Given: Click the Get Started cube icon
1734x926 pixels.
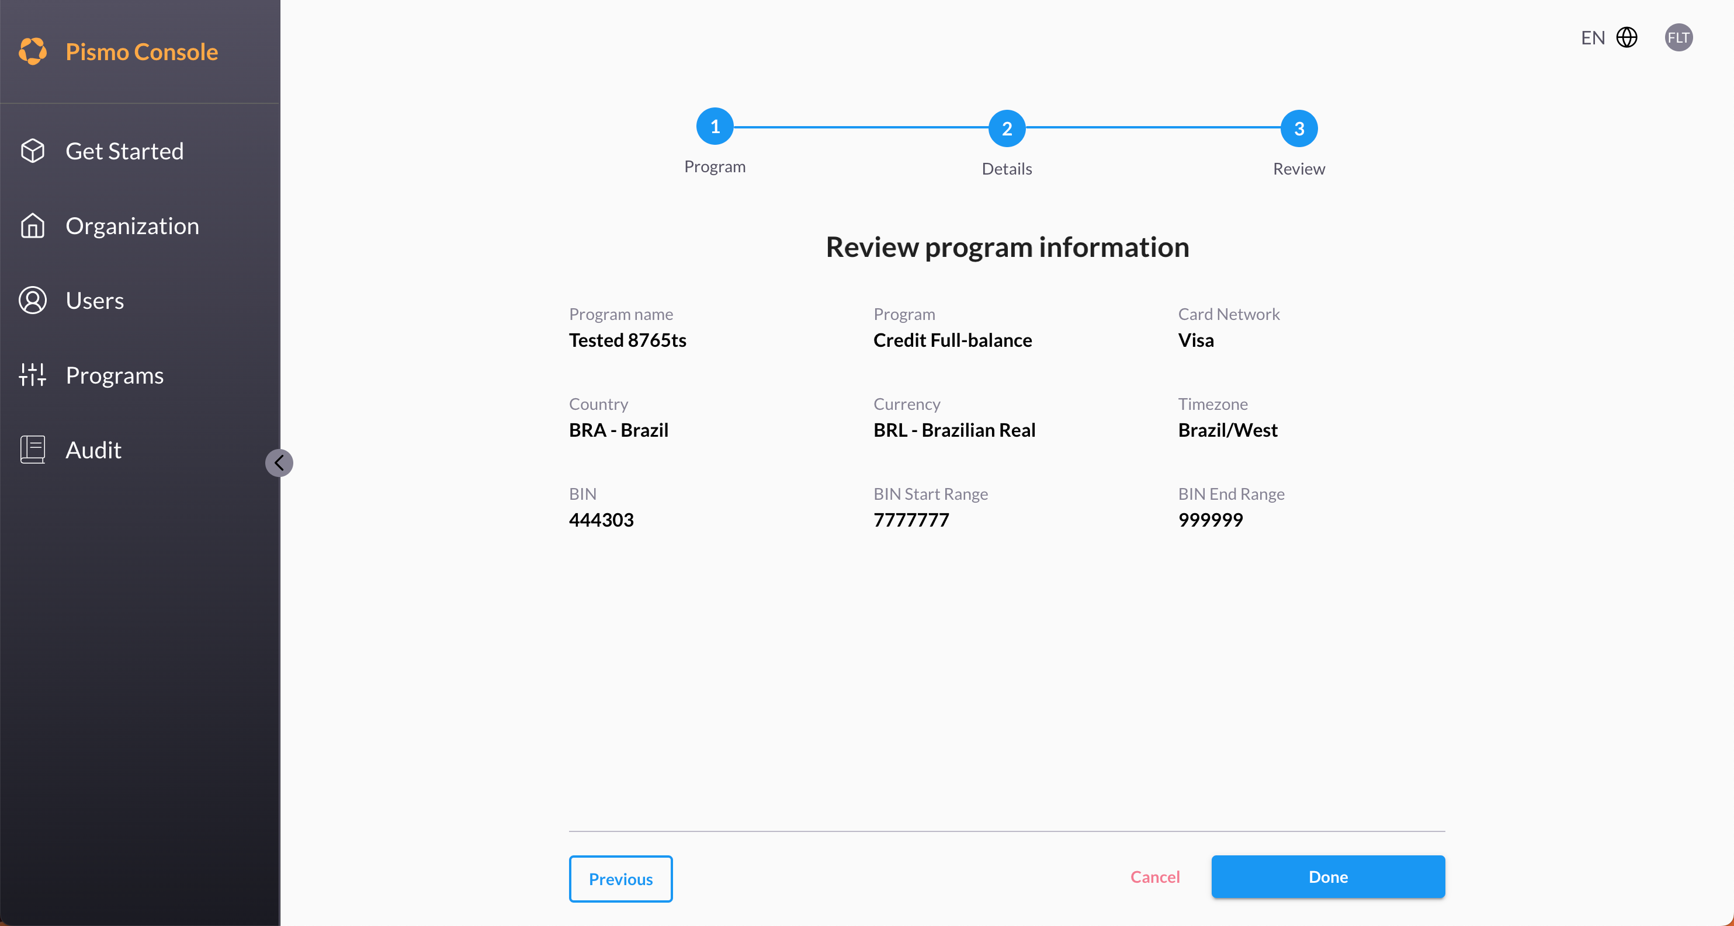Looking at the screenshot, I should (x=32, y=151).
